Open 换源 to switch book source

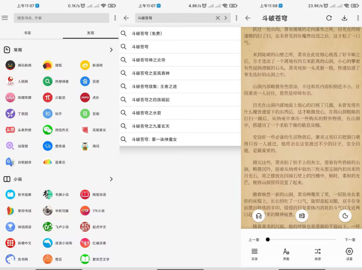pyautogui.click(x=317, y=253)
